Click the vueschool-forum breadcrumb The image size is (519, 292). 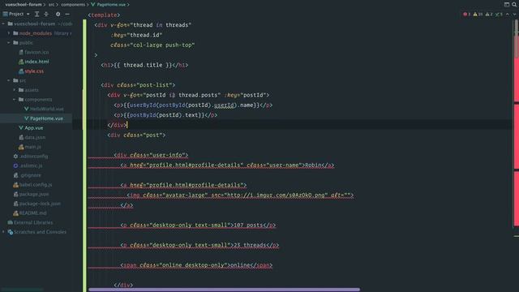tap(24, 5)
